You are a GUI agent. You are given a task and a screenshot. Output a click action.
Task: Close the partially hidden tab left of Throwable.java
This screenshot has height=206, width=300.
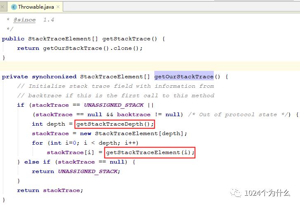coord(2,7)
